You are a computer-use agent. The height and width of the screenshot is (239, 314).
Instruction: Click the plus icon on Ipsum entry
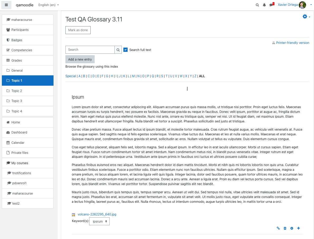(298, 228)
